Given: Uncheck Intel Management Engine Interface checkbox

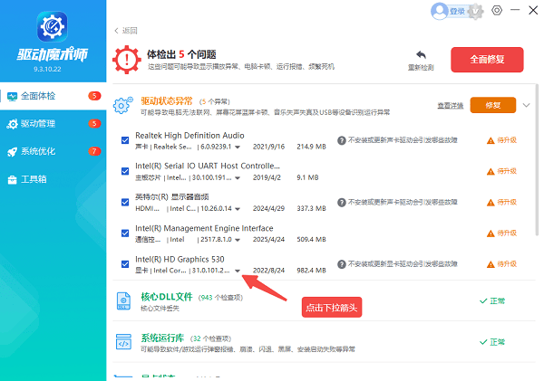Looking at the screenshot, I should [x=125, y=233].
